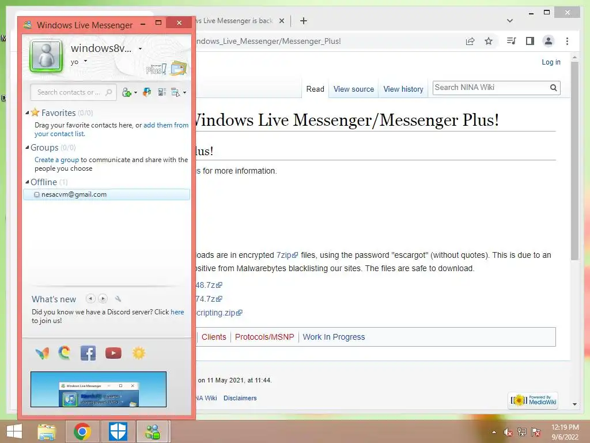Image resolution: width=590 pixels, height=443 pixels.
Task: Click the contact list layout icon
Action: [162, 92]
